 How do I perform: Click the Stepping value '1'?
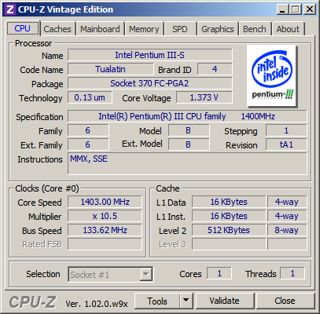(286, 130)
